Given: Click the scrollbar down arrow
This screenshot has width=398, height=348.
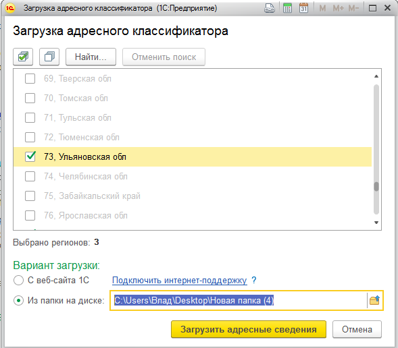Looking at the screenshot, I should (376, 223).
